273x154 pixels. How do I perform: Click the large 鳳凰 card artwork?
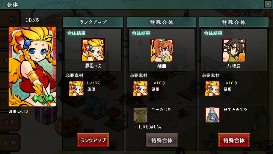coord(32,66)
